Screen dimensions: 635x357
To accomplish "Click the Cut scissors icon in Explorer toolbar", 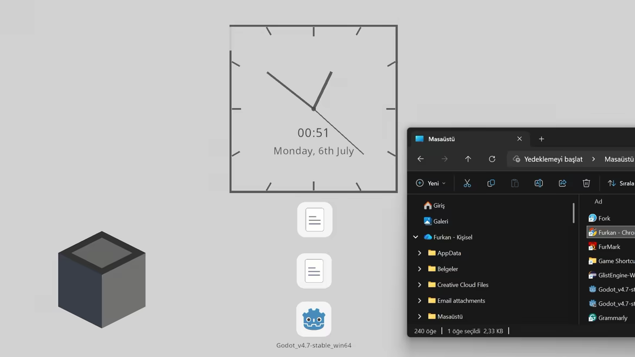I will tap(467, 183).
